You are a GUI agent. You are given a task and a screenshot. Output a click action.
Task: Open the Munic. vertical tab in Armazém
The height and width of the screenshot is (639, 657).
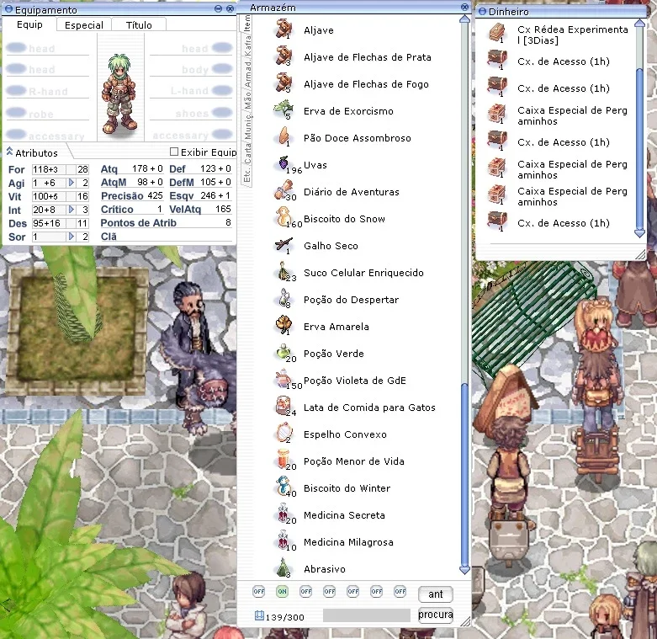coord(247,125)
